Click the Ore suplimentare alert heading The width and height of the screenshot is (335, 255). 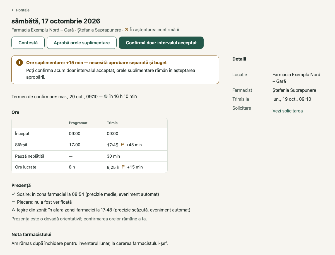click(x=97, y=63)
